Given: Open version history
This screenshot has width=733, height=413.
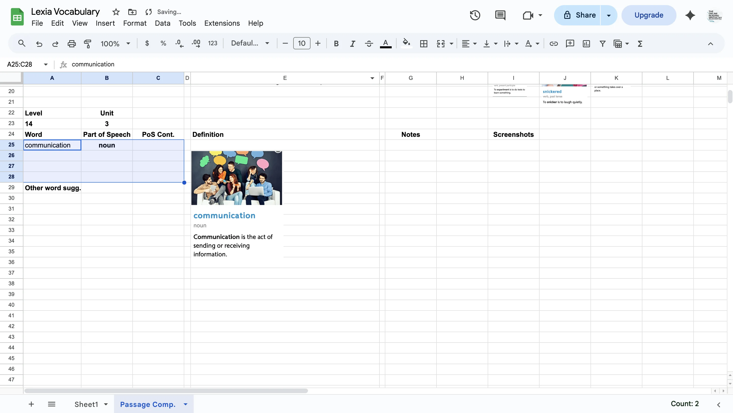Looking at the screenshot, I should coord(475,15).
